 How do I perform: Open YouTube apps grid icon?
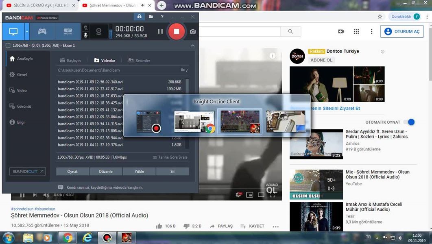(x=356, y=31)
